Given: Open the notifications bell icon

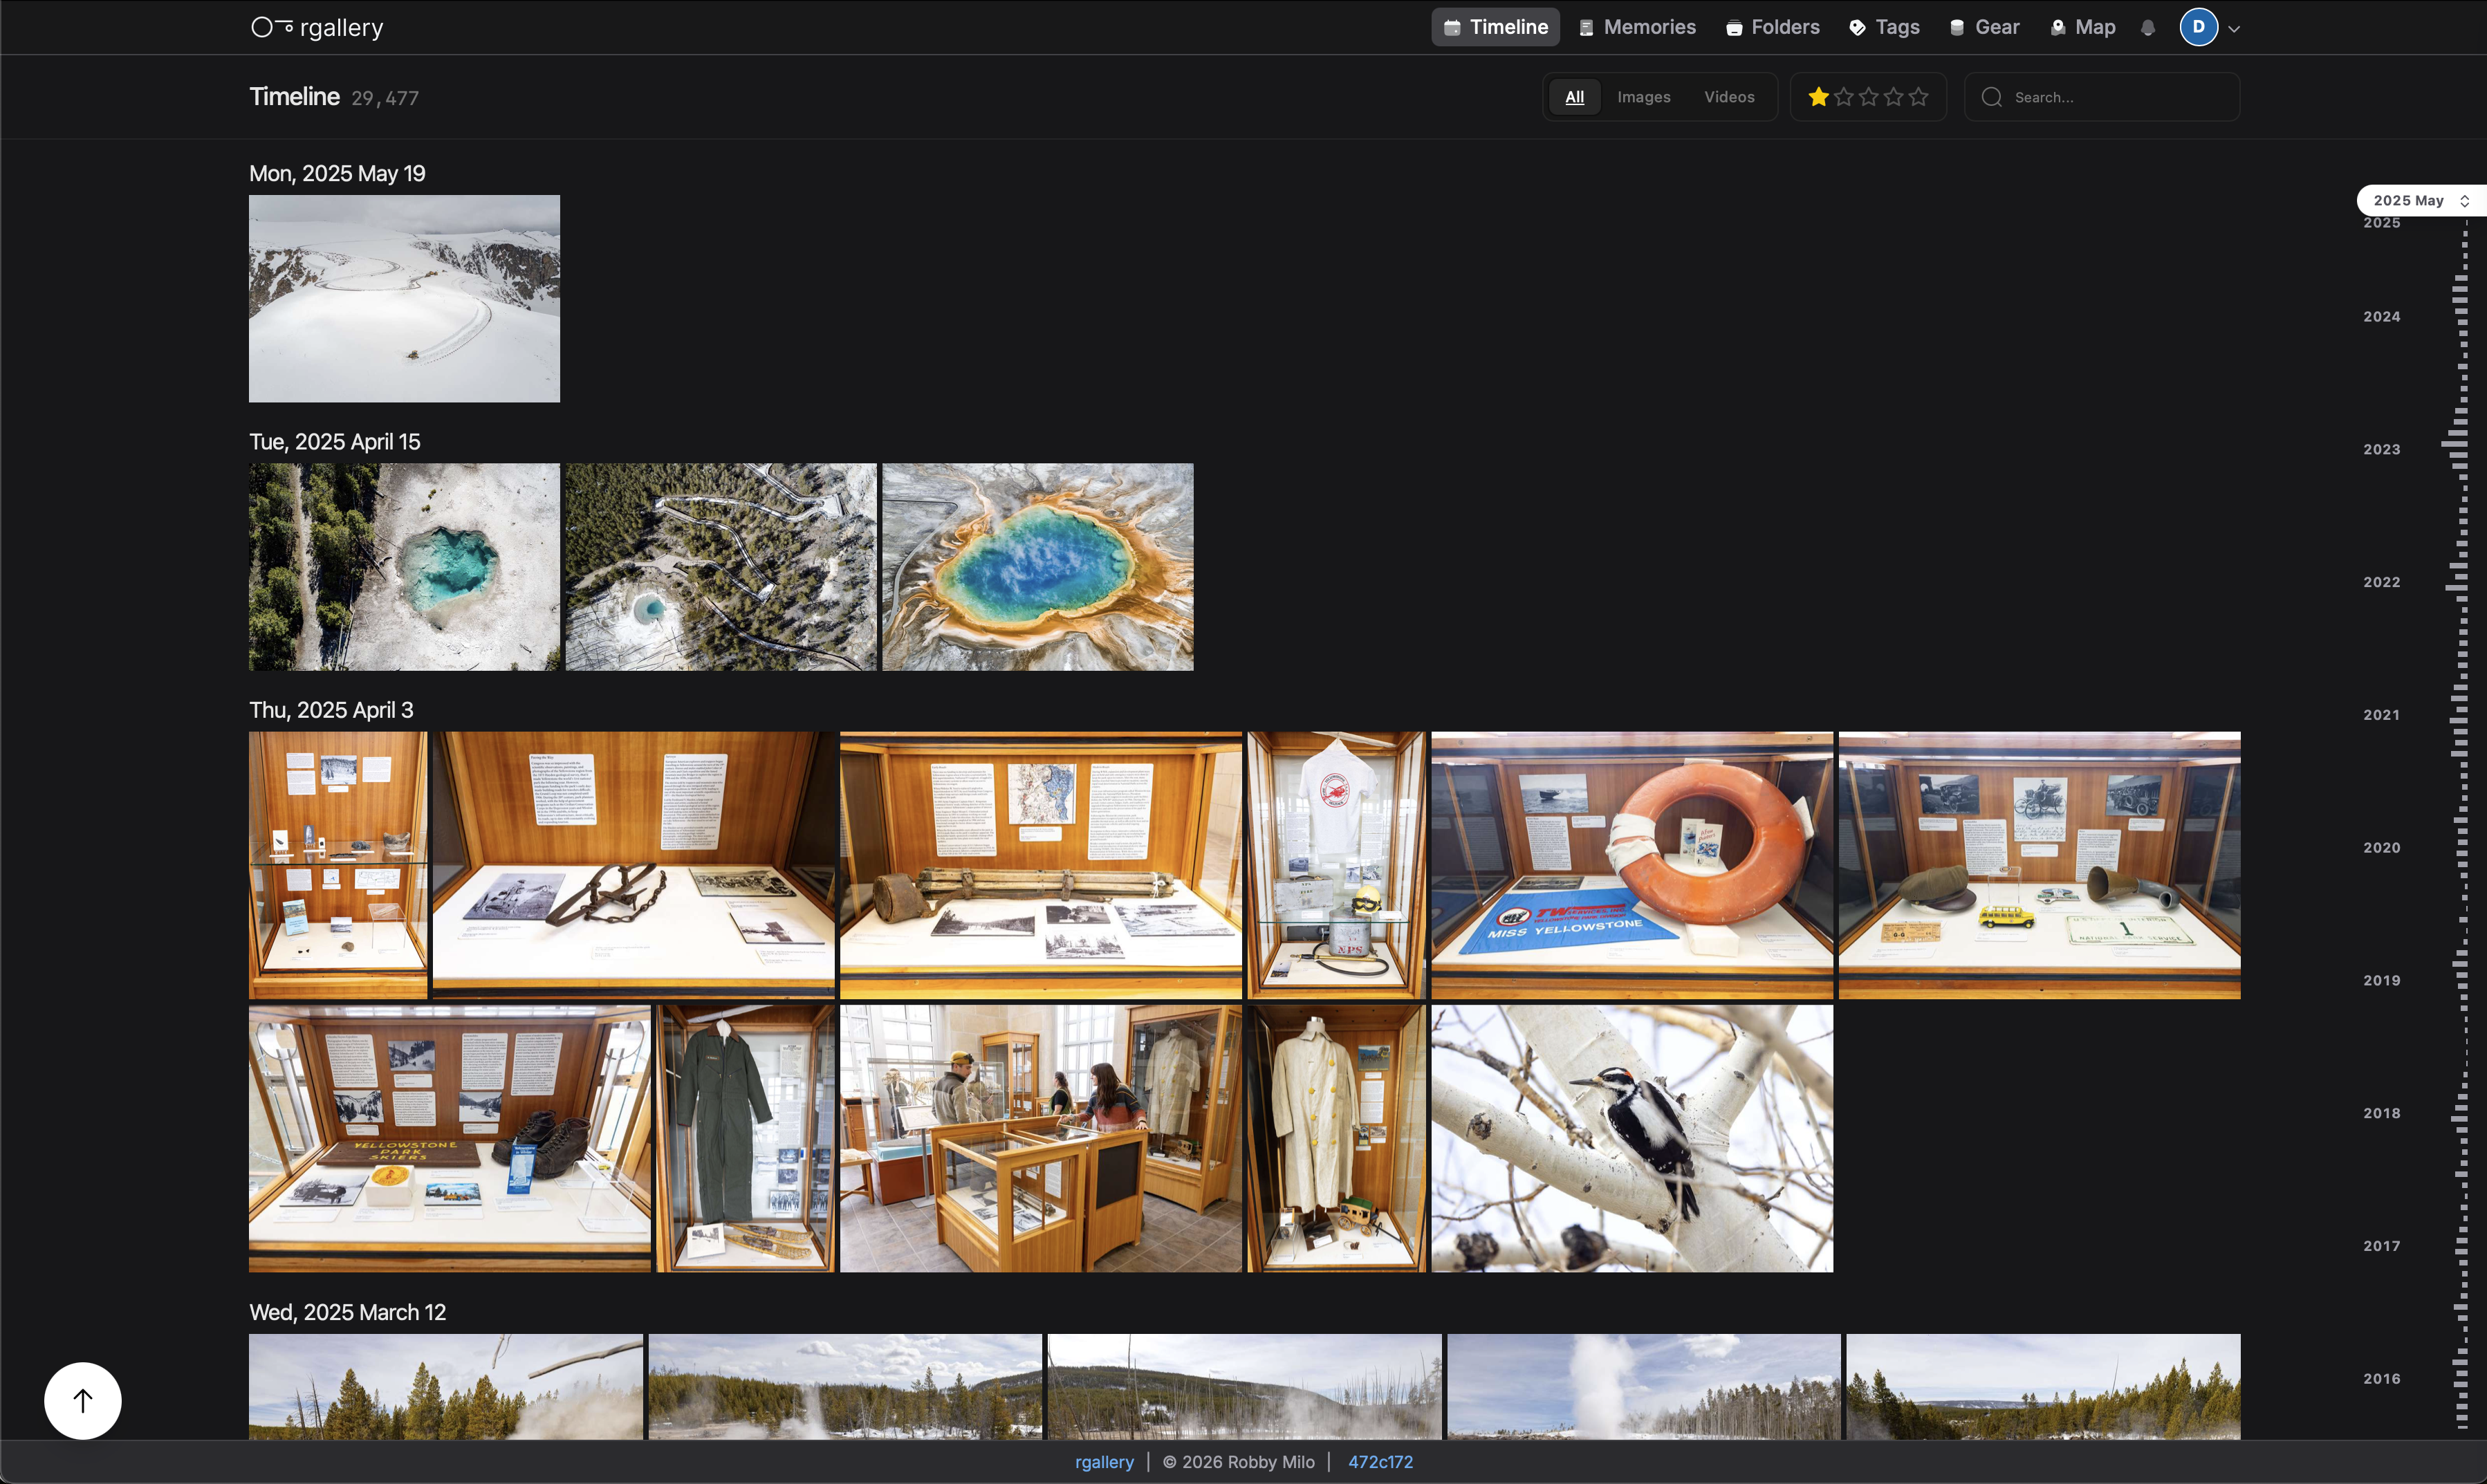Looking at the screenshot, I should coord(2147,28).
